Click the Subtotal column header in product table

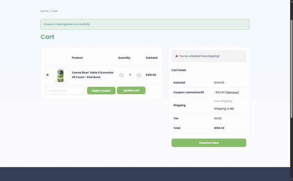coord(152,58)
